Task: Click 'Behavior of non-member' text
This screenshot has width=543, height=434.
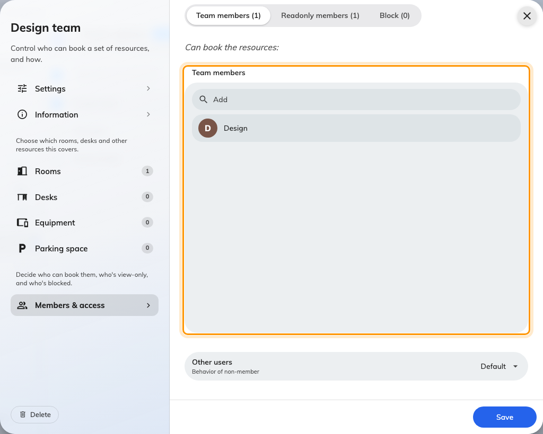Action: click(x=225, y=372)
